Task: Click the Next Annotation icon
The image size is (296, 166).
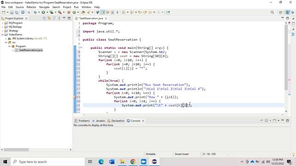Action: (x=123, y=12)
